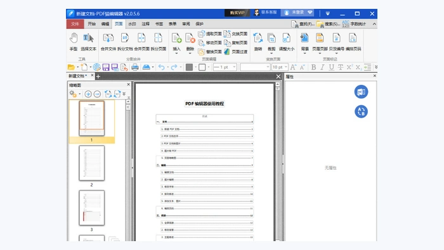444x250 pixels.
Task: Toggle Italic formatting
Action: tap(322, 67)
